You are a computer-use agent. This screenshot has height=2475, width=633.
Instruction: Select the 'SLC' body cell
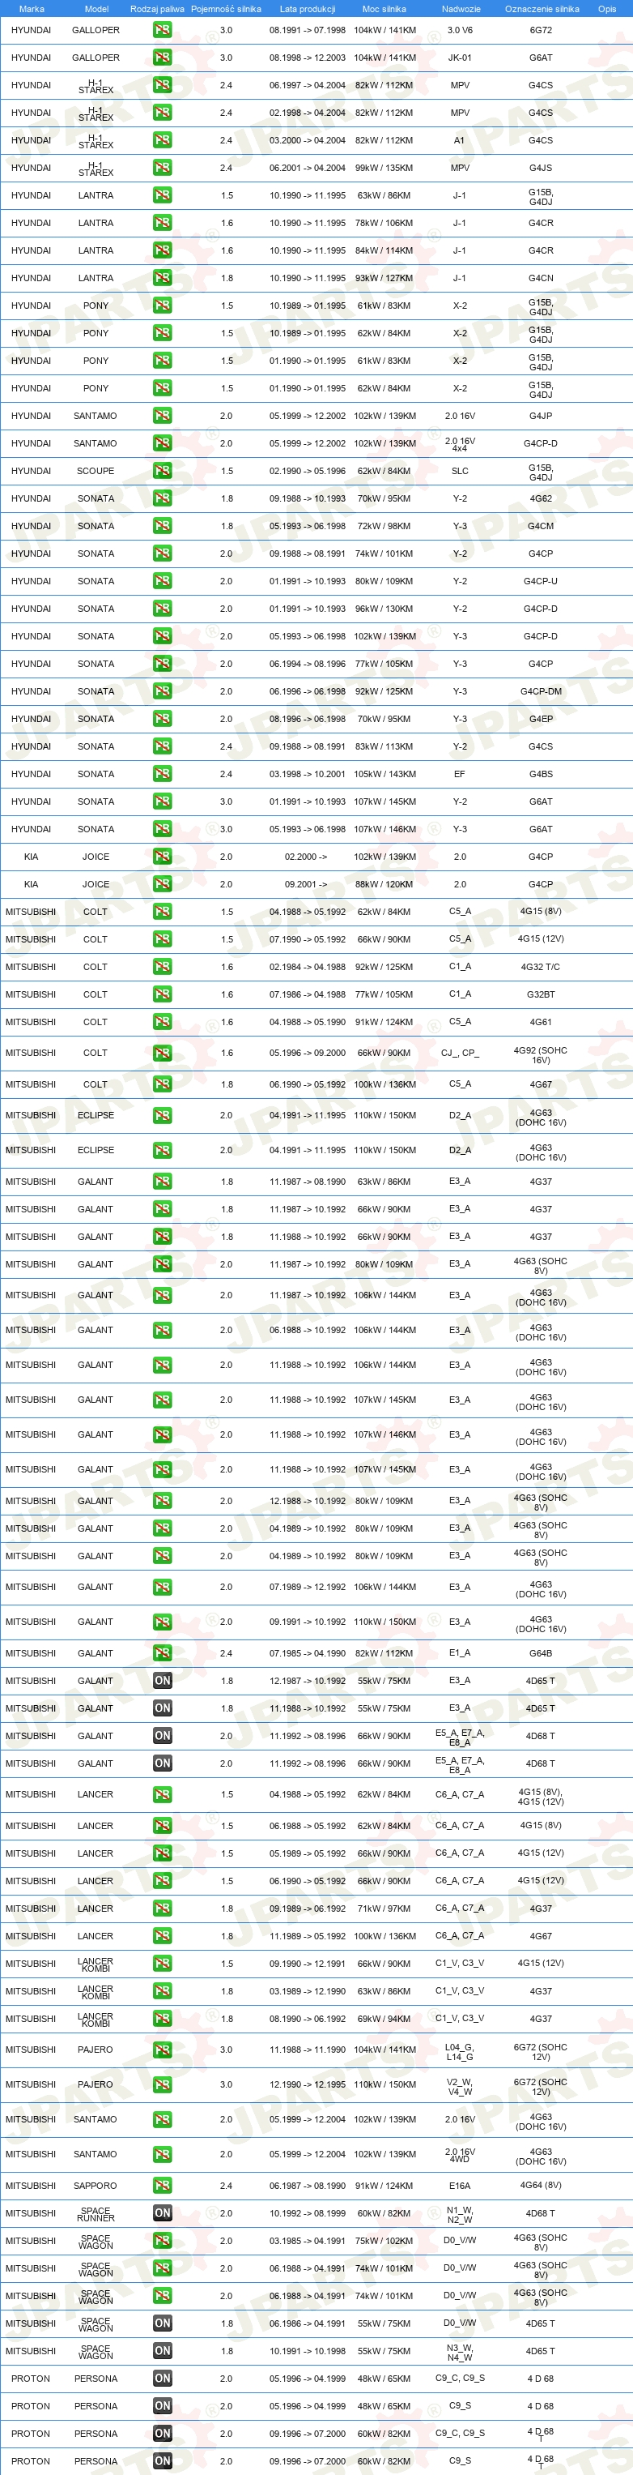[460, 471]
